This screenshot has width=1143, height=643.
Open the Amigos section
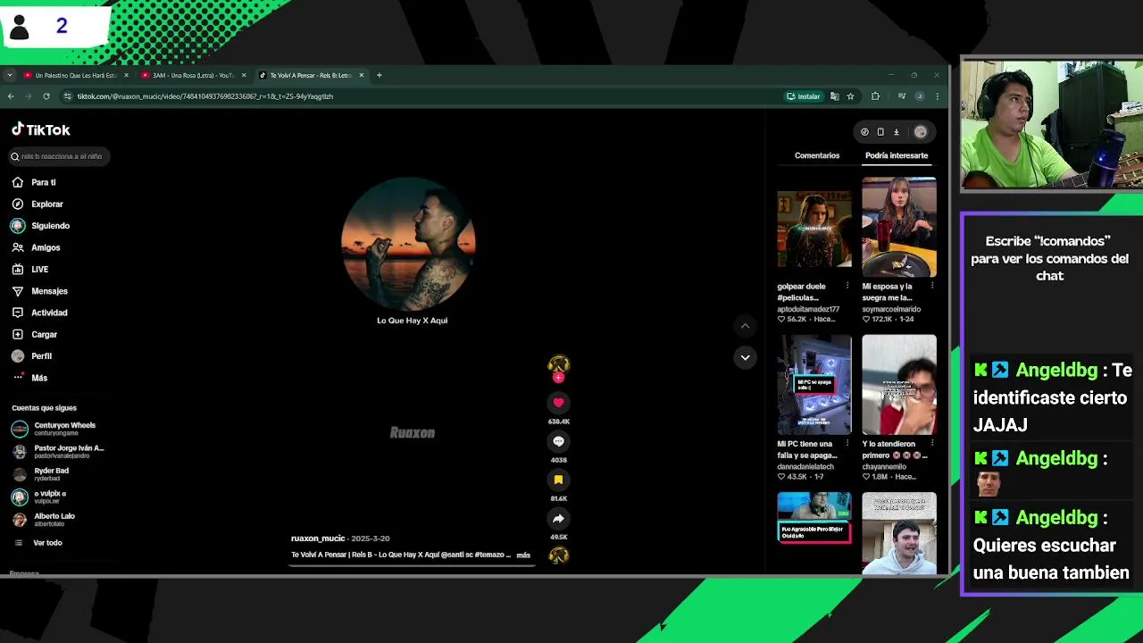click(x=36, y=247)
